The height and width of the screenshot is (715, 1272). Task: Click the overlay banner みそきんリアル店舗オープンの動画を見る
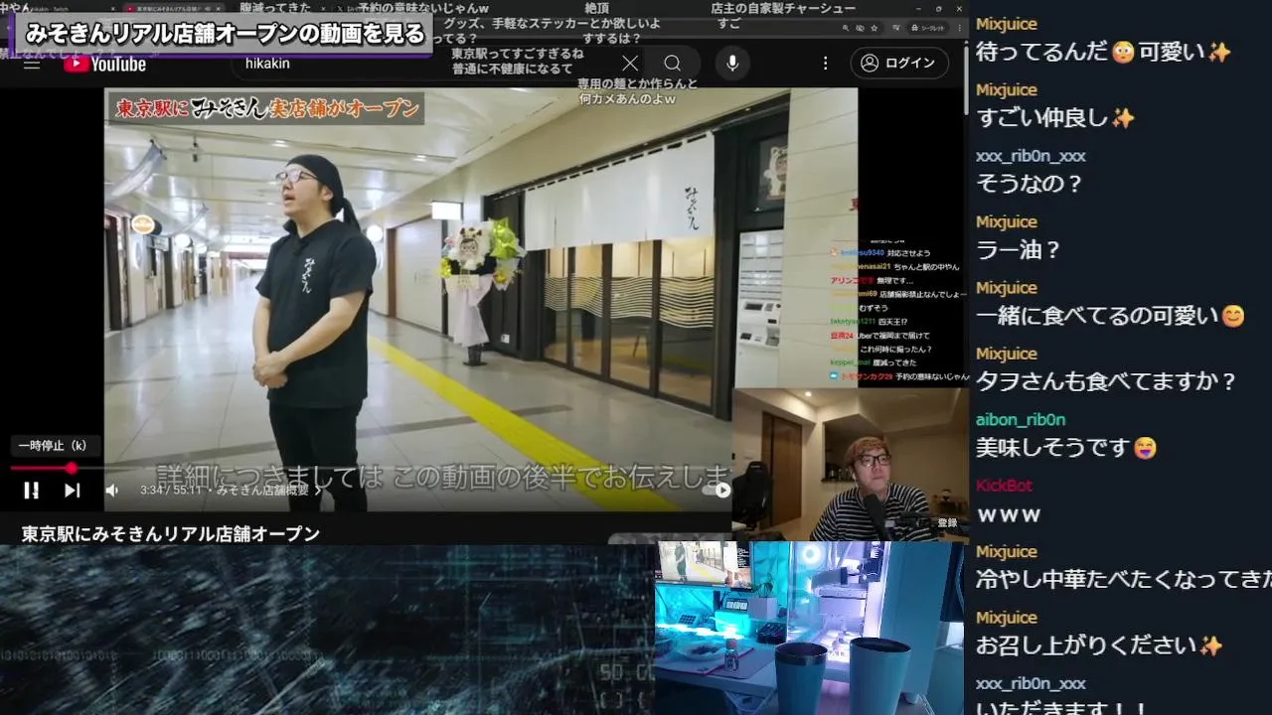225,34
